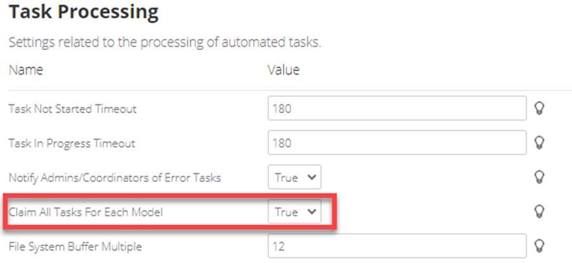Click lightbulb beside File System Buffer Multiple

540,245
